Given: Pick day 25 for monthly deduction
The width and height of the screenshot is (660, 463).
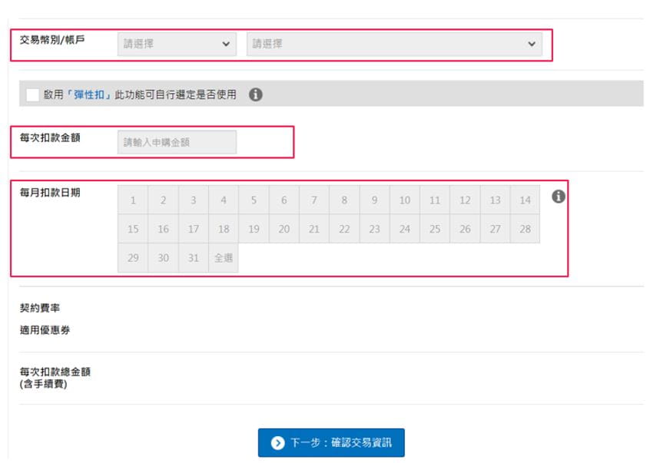Looking at the screenshot, I should click(435, 229).
